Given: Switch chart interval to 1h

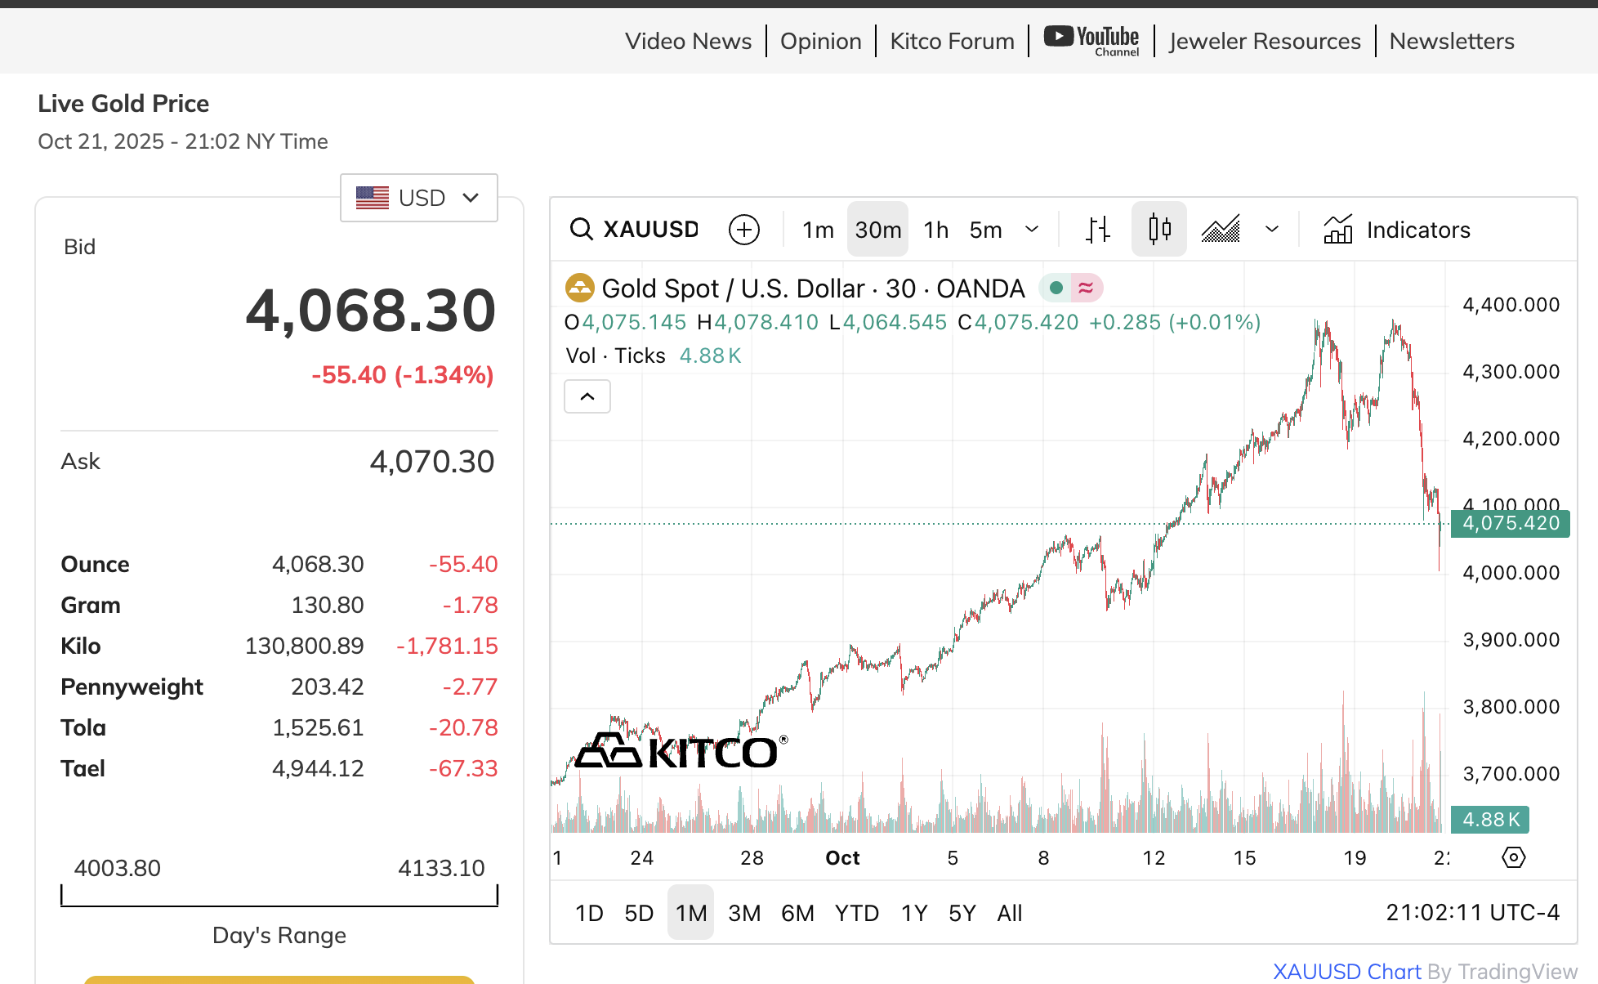Looking at the screenshot, I should 936,230.
